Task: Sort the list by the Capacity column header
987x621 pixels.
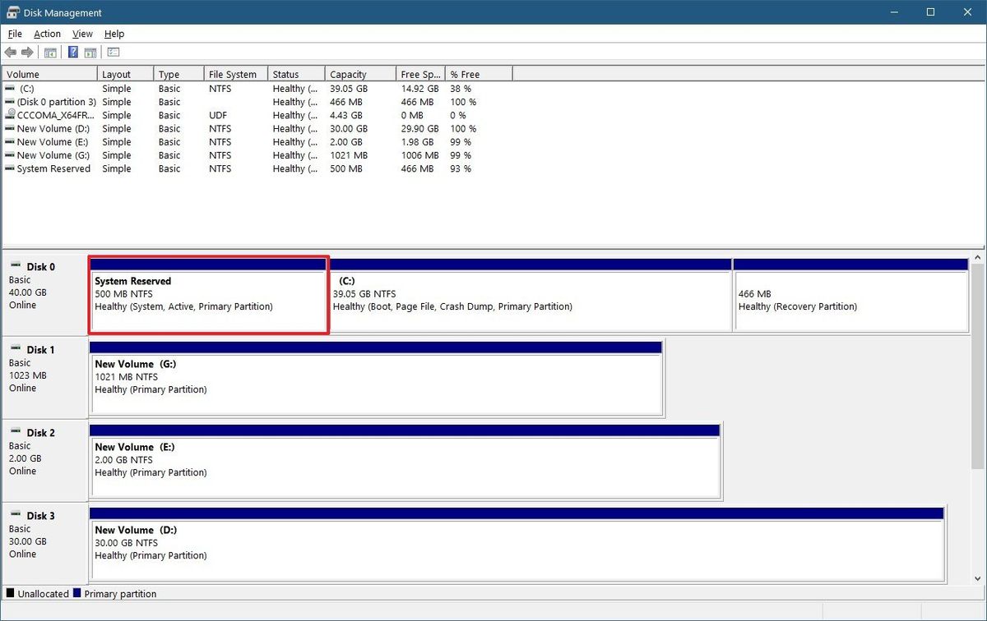Action: (359, 73)
